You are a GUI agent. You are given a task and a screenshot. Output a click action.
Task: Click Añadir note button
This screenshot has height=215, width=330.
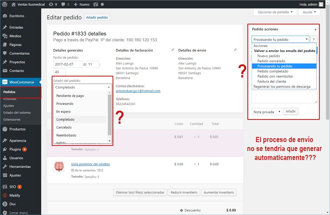coord(291,111)
